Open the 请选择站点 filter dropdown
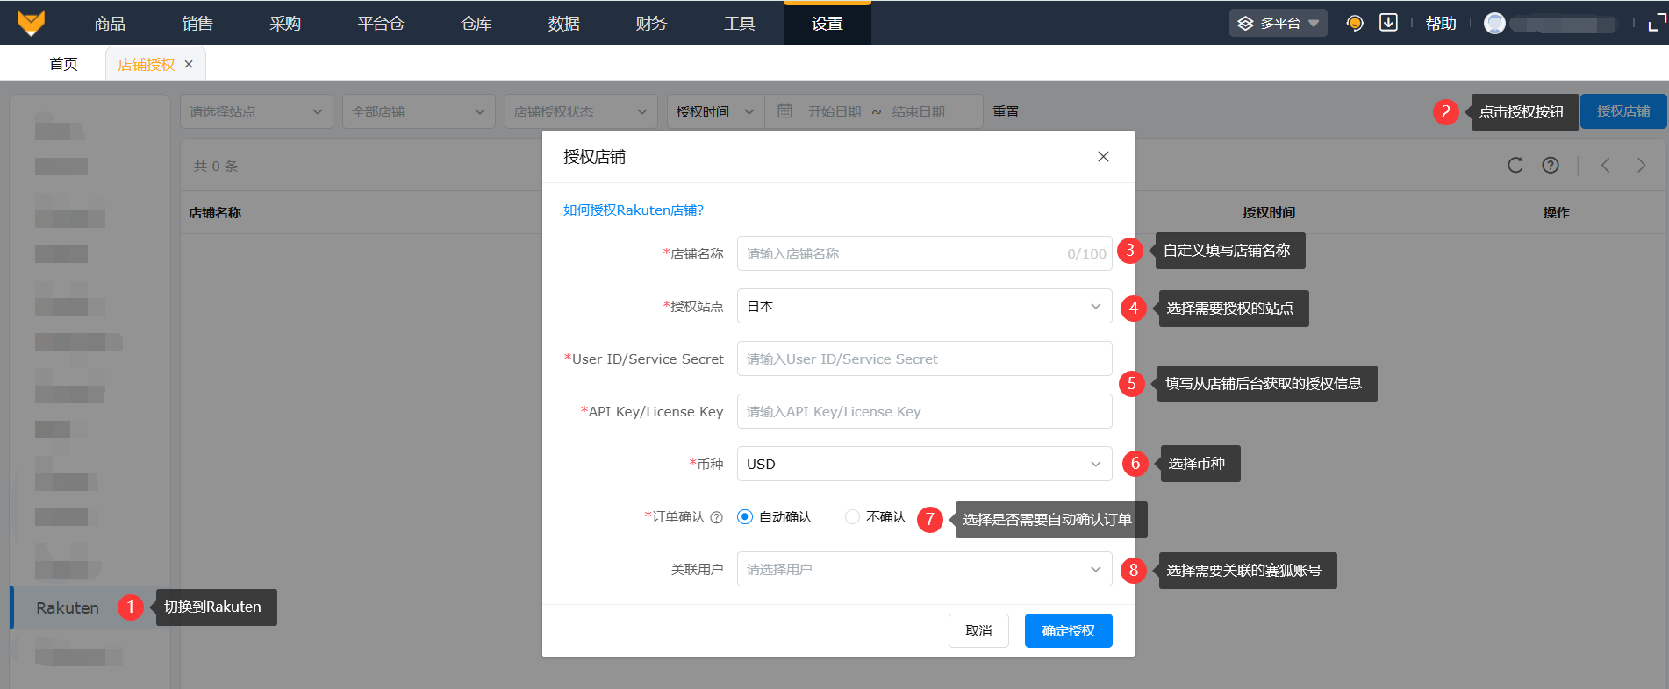Screen dimensions: 1669x689 point(256,111)
